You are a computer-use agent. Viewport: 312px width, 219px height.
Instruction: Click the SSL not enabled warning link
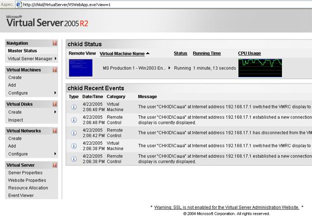(x=227, y=207)
